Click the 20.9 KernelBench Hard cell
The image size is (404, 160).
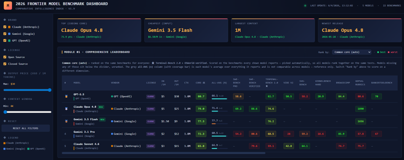pos(320,96)
